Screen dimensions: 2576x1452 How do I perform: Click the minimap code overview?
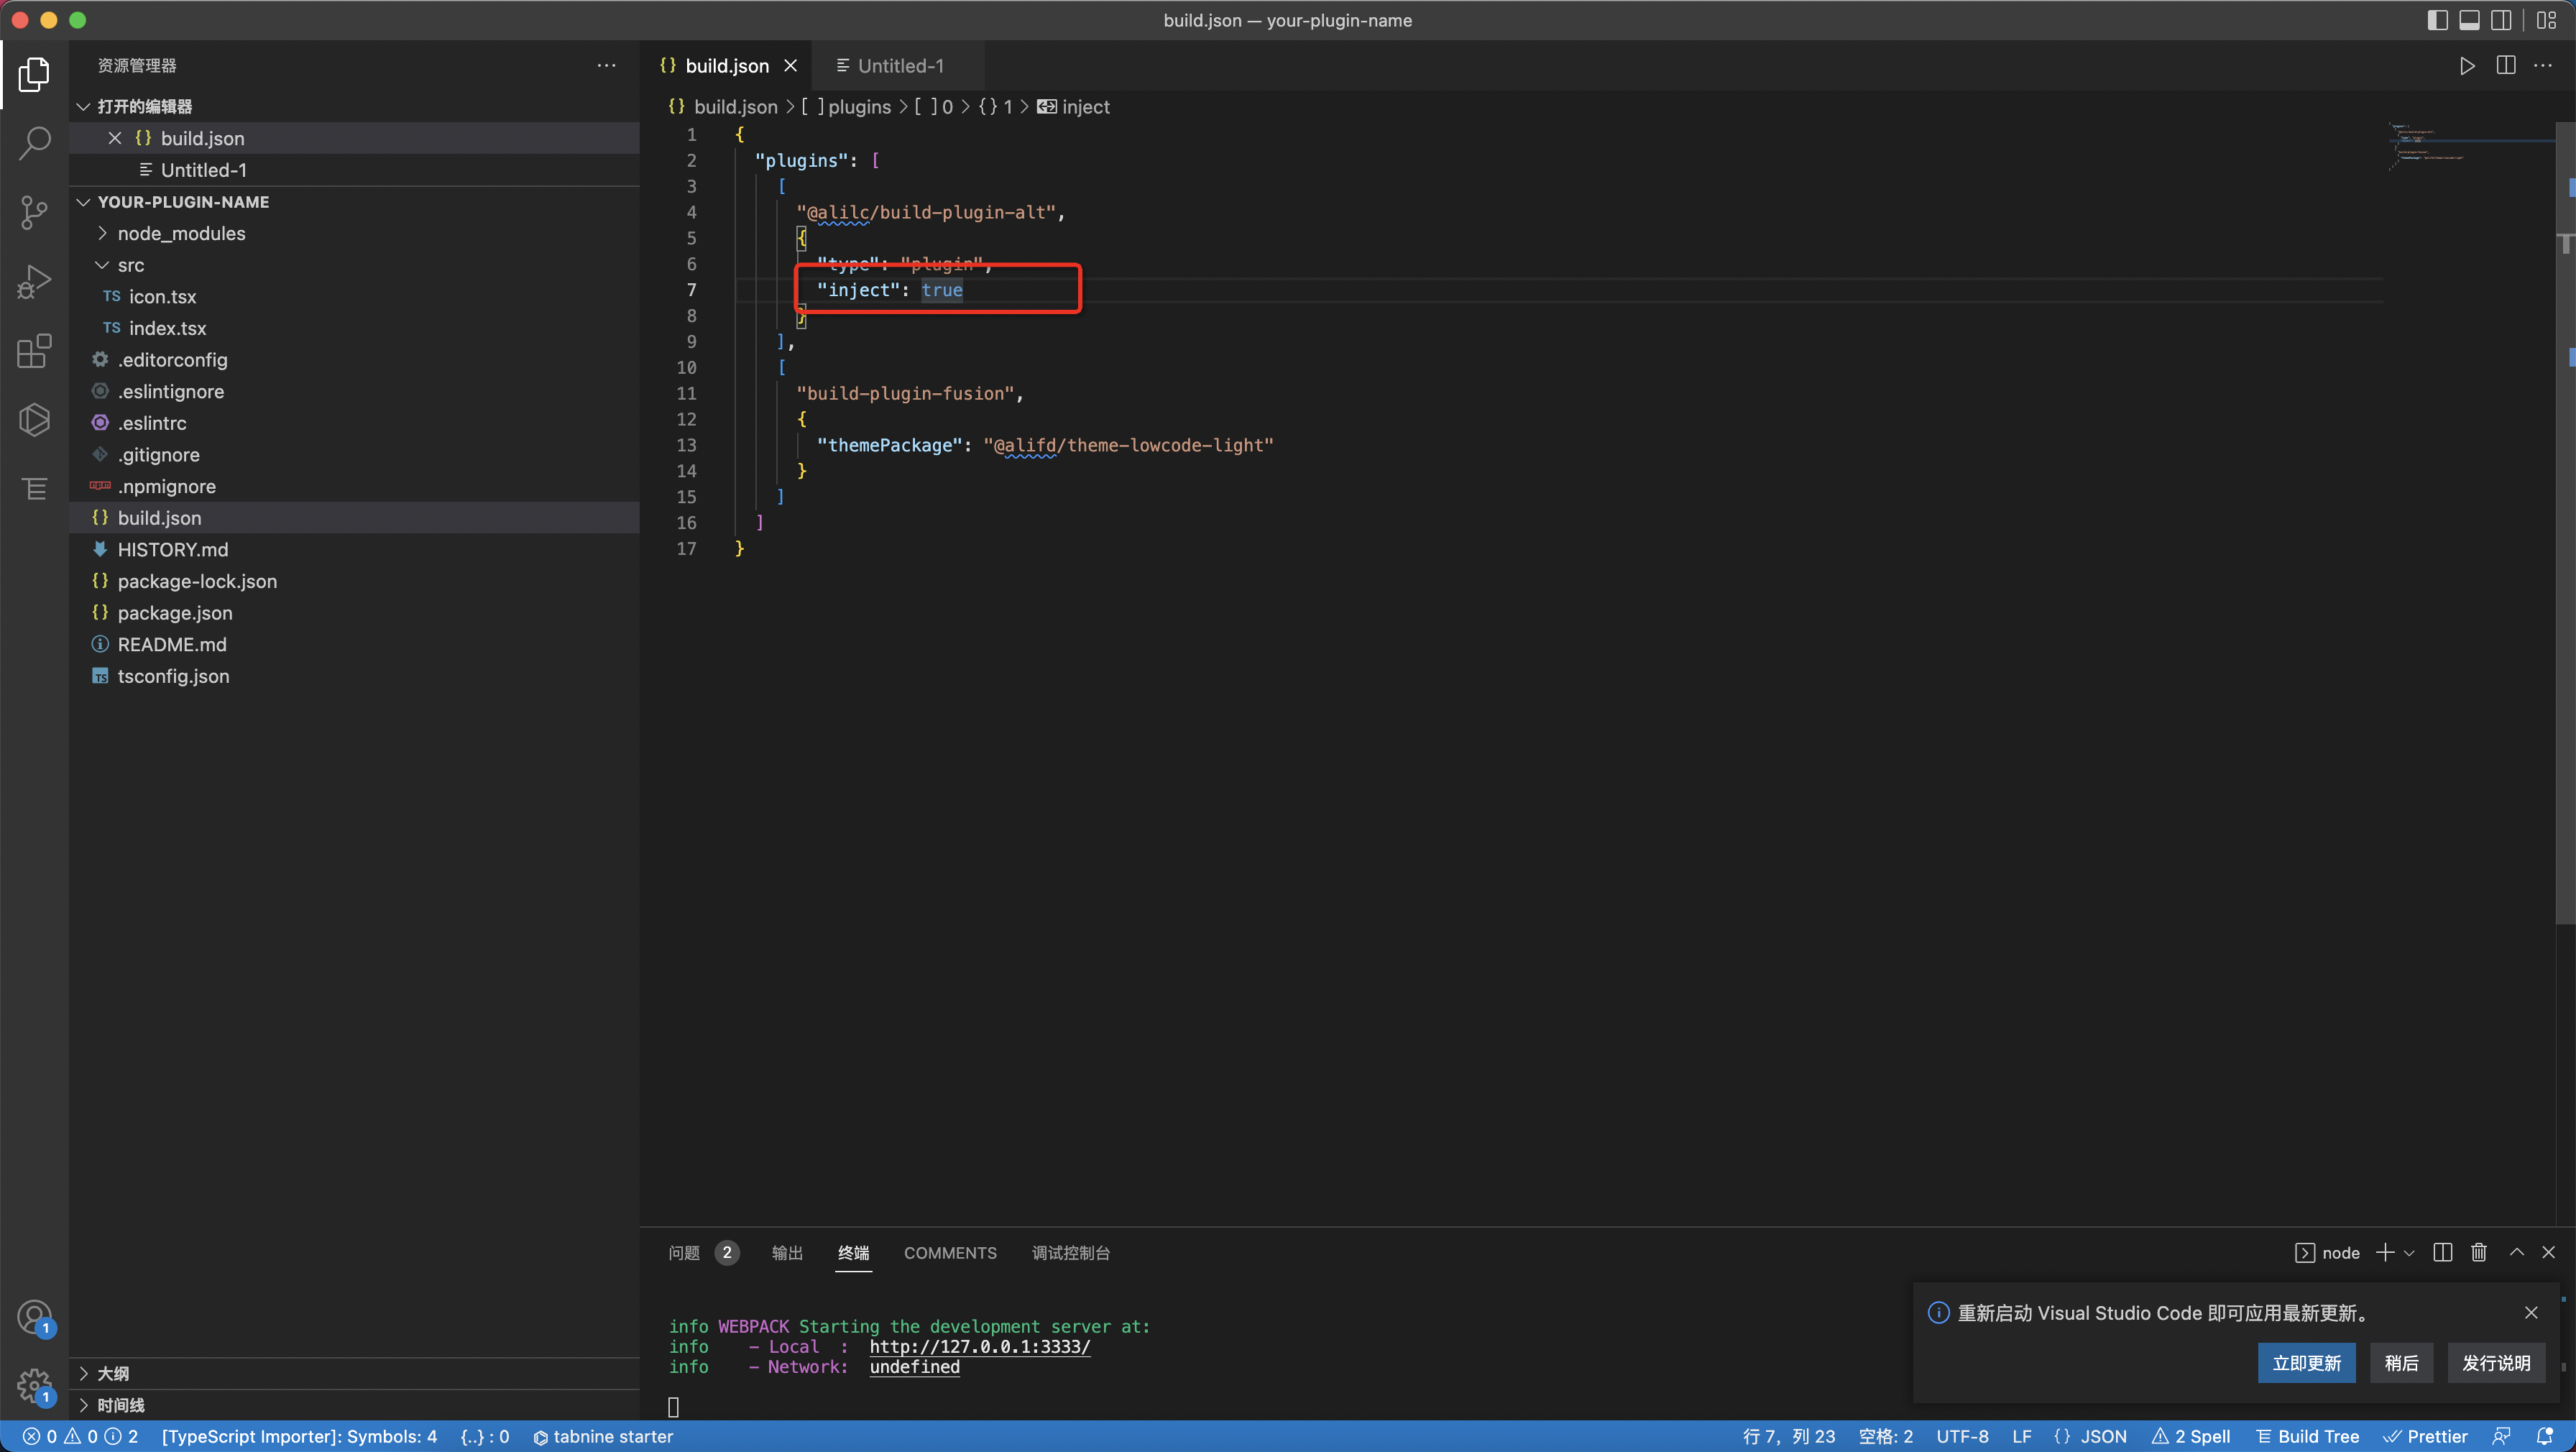[2430, 145]
